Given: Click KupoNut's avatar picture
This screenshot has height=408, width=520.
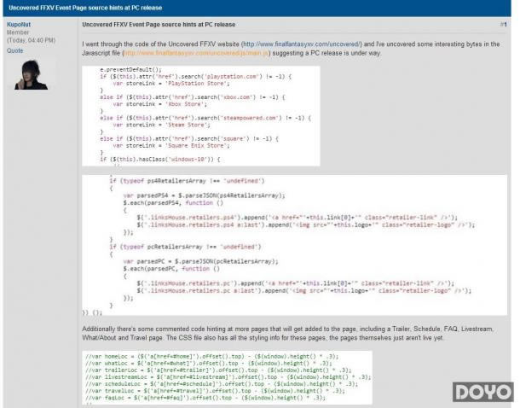Looking at the screenshot, I should [x=31, y=73].
